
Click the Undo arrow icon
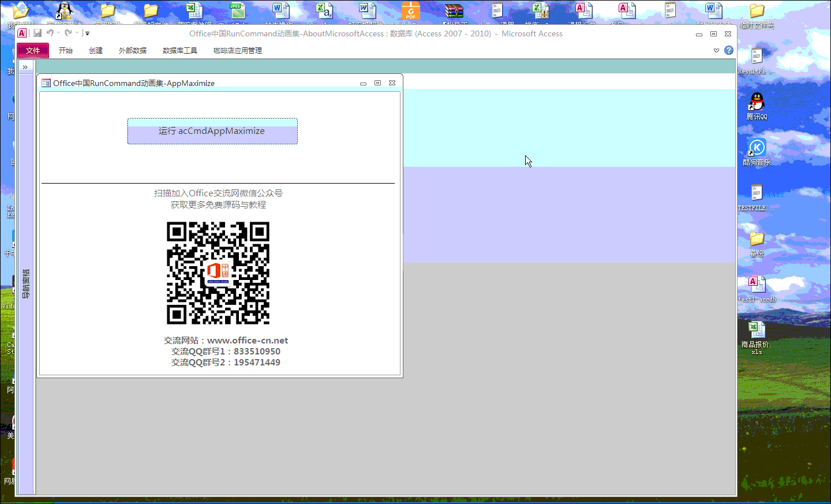[x=50, y=33]
